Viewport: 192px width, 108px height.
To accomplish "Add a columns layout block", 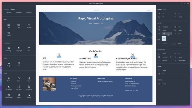I will (29, 12).
